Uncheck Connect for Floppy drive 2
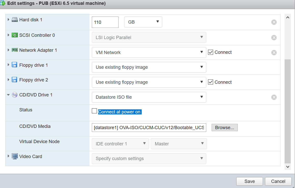The image size is (295, 188). 210,82
